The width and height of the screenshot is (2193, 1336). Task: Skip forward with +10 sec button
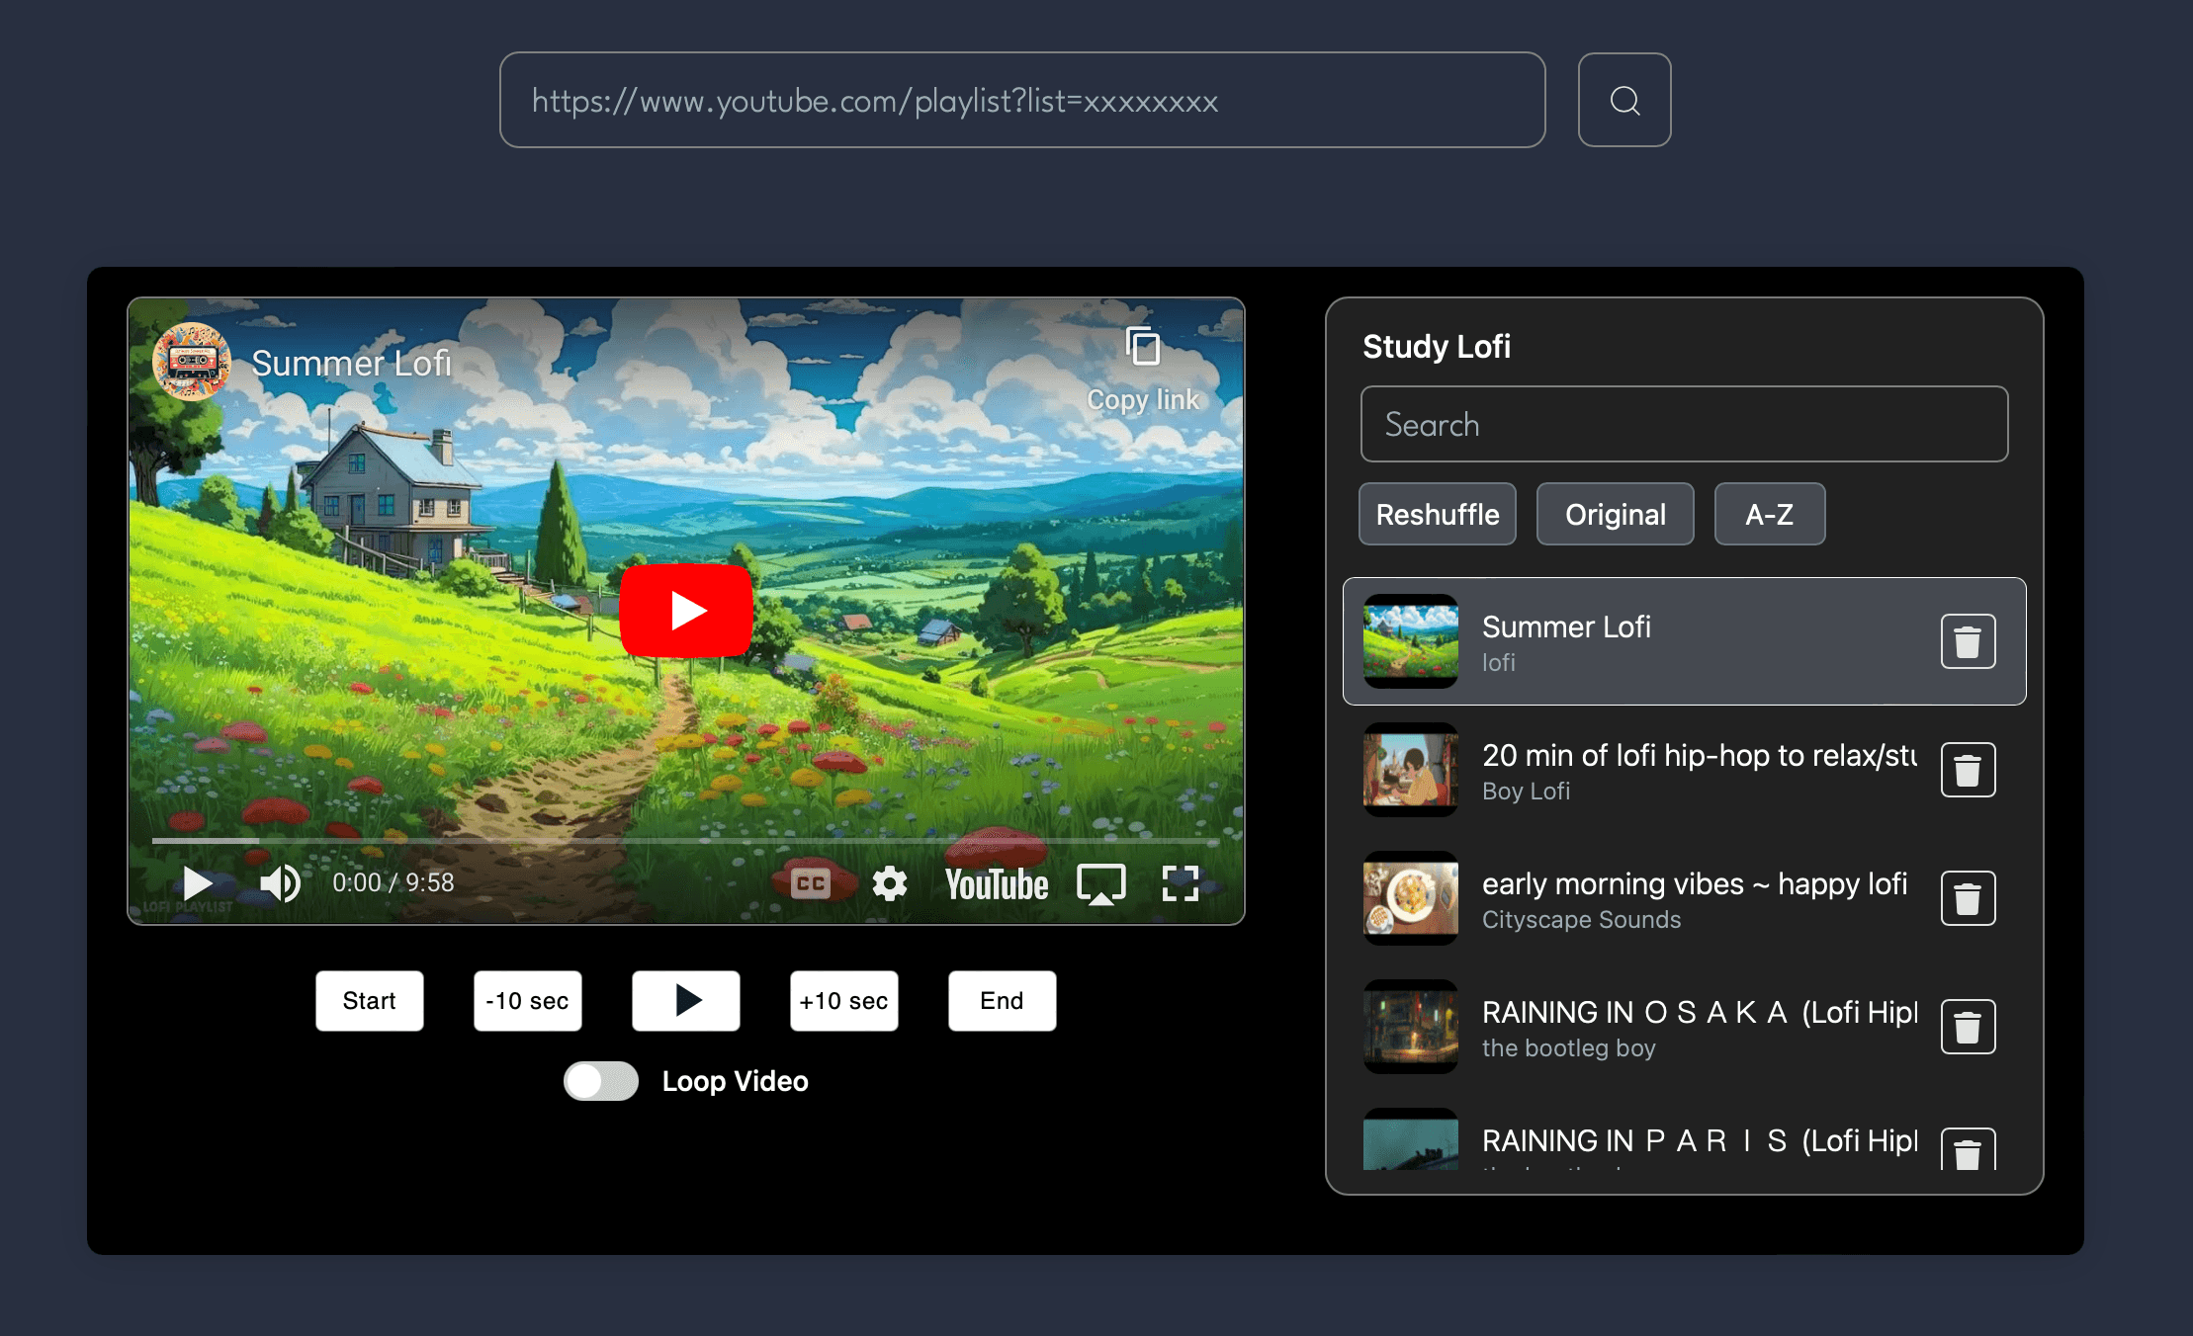pos(844,1001)
